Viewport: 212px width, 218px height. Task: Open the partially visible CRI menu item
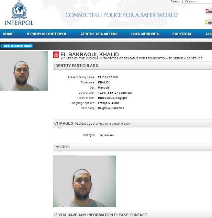pos(209,34)
